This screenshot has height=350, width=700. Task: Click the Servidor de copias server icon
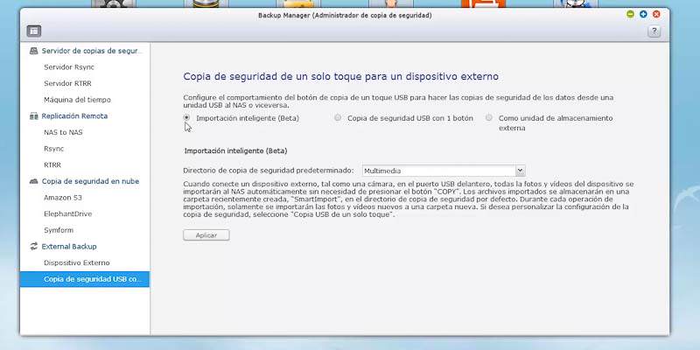tap(33, 51)
